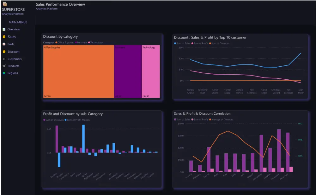Click the Sean Miller axis label
Screen dimensions: 316x195
pyautogui.click(x=301, y=91)
